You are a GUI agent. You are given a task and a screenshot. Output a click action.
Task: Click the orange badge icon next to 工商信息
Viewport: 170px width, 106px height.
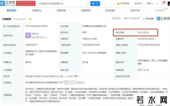(30, 19)
